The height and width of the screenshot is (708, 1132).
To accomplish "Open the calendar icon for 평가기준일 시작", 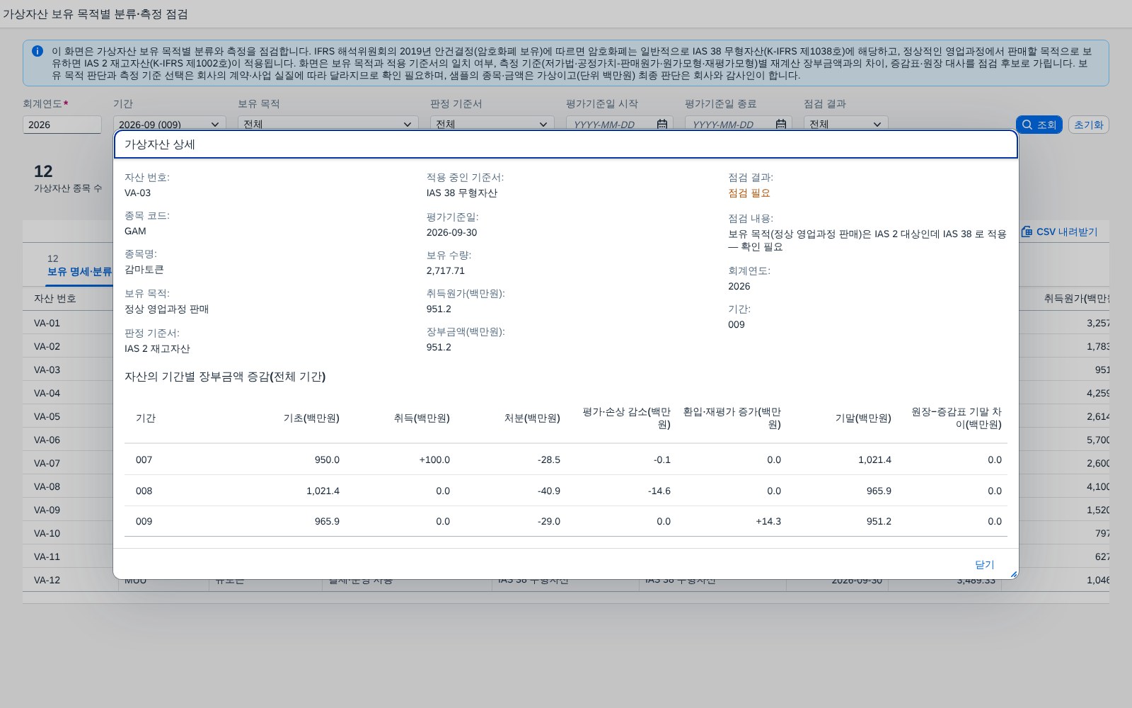I will tap(662, 124).
